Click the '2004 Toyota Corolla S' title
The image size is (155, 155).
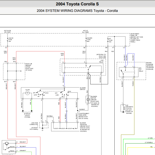click(77, 4)
